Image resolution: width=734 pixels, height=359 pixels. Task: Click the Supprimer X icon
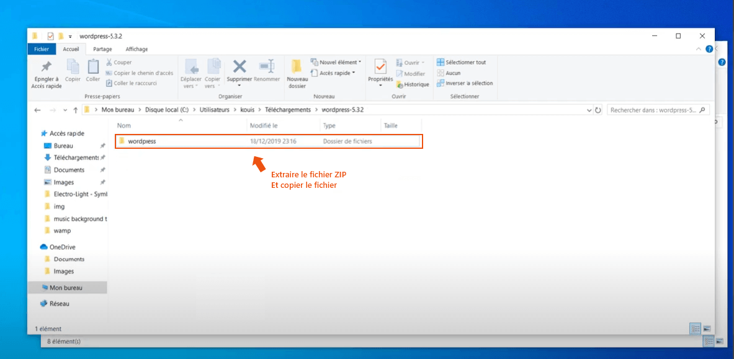pyautogui.click(x=239, y=66)
